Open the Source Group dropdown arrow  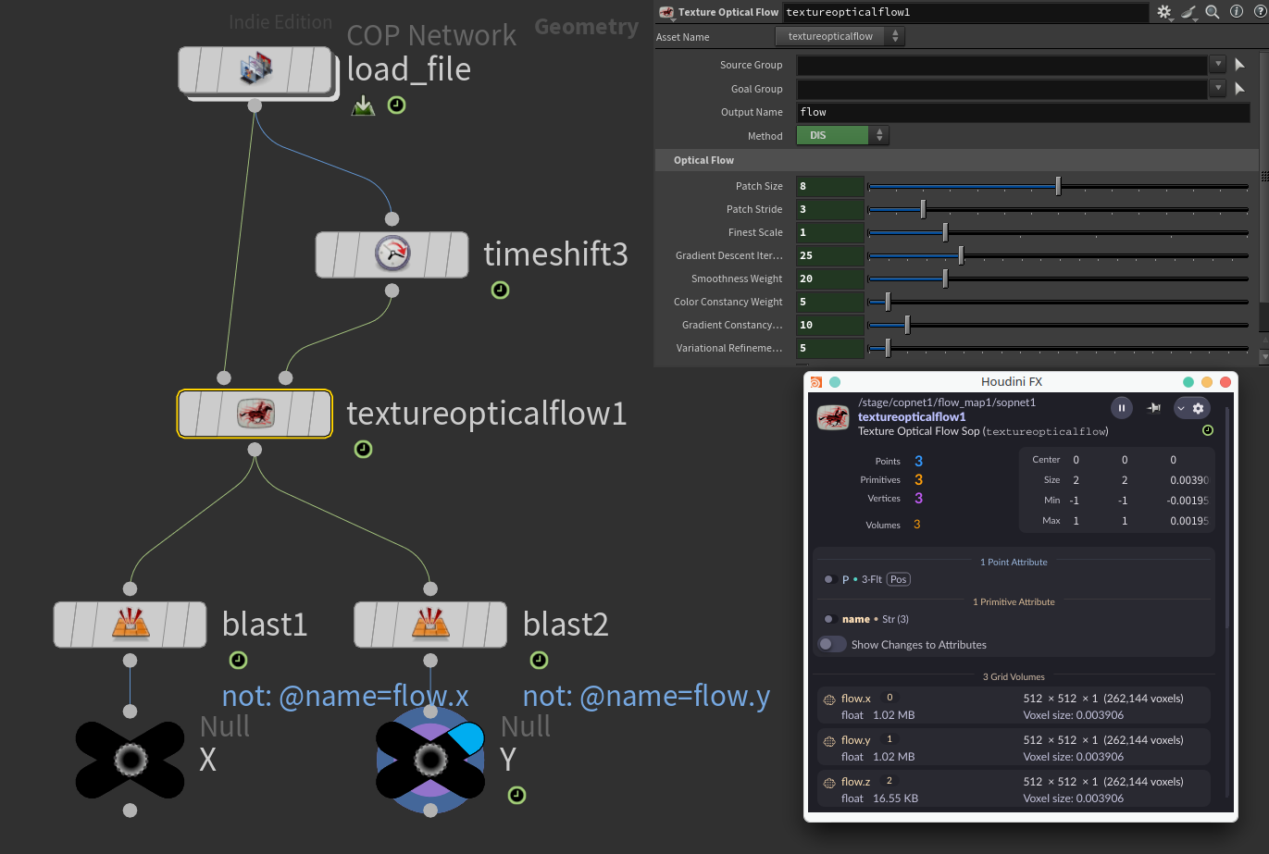pyautogui.click(x=1218, y=65)
